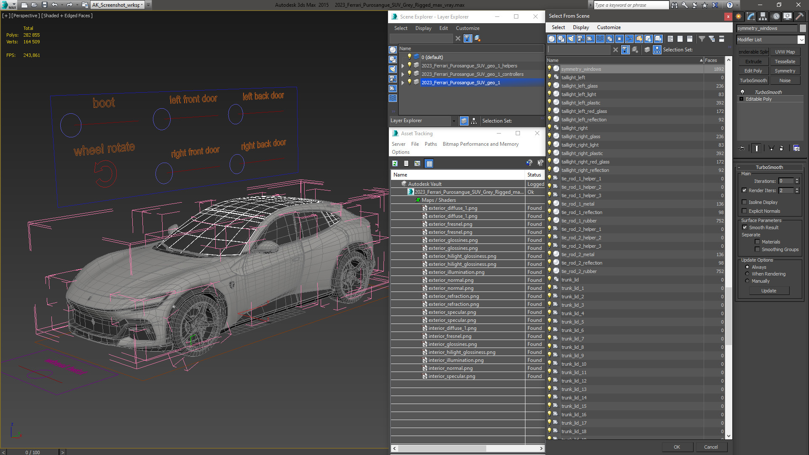Screen dimensions: 809x455
Task: Click Pin Stack icon under modifier stack
Action: pyautogui.click(x=742, y=148)
